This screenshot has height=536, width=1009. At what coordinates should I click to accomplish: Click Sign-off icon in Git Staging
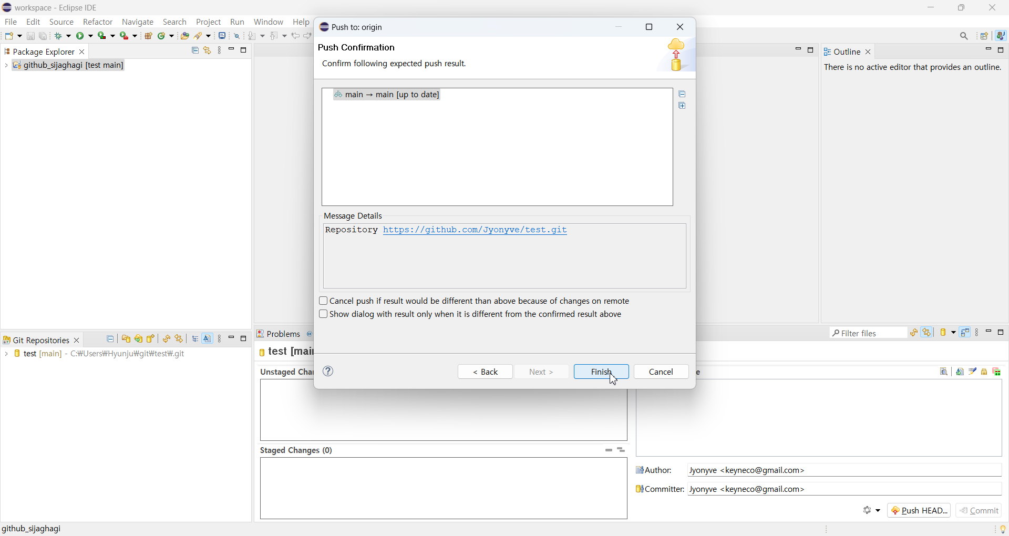coord(973,372)
